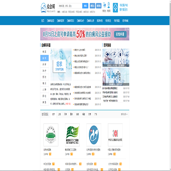Click the 众白网 site logo
Screen dimensions: 171x171
(48, 8)
